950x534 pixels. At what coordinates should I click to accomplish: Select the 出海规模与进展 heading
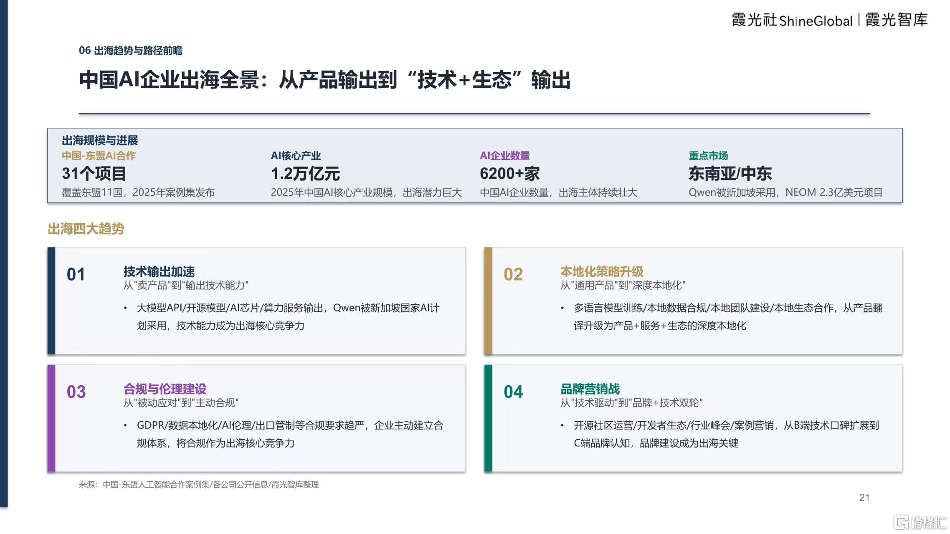100,140
